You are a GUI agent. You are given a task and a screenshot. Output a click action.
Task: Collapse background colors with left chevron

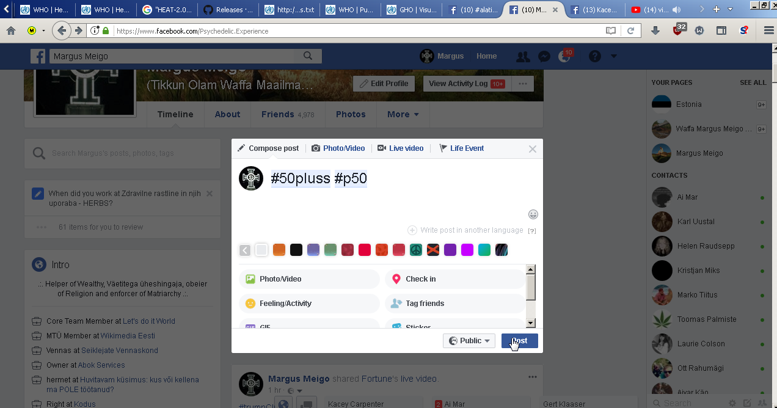click(245, 250)
